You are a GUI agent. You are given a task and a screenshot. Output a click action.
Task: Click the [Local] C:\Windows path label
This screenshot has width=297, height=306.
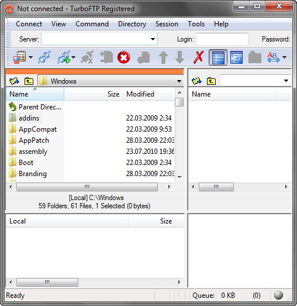[96, 198]
